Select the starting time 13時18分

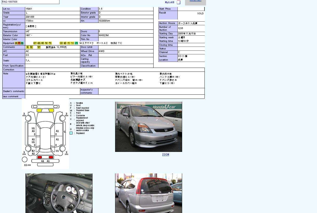(x=183, y=41)
